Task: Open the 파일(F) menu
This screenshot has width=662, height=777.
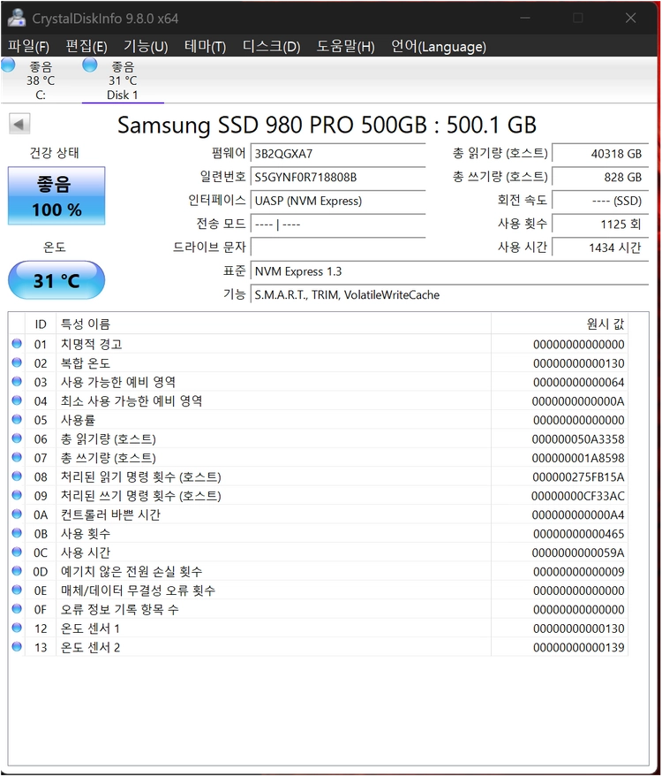Action: [x=28, y=46]
